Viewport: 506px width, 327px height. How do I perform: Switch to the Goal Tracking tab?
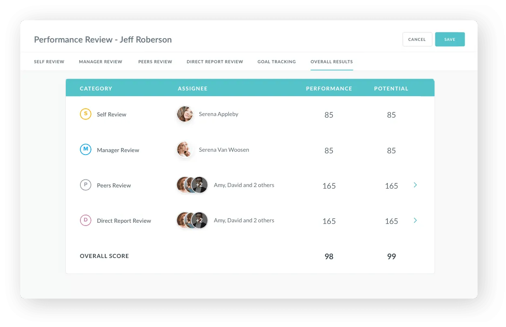click(277, 62)
